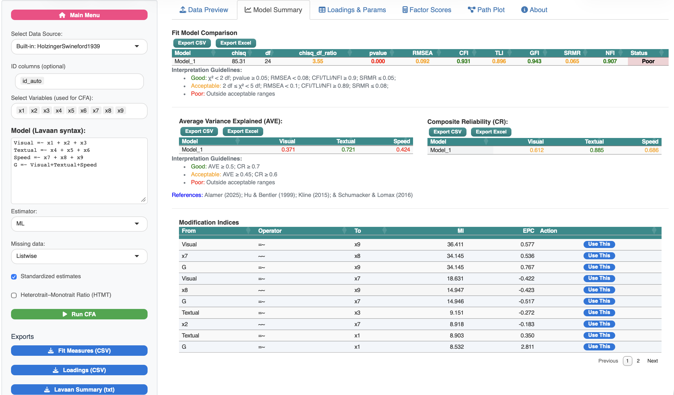Image resolution: width=674 pixels, height=395 pixels.
Task: Uncheck the Standardized estimates checkbox
Action: pyautogui.click(x=14, y=276)
